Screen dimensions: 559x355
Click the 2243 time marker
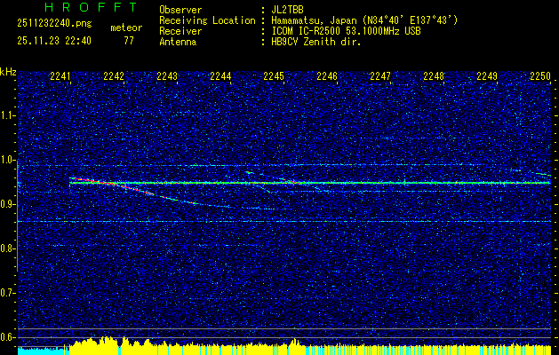click(167, 77)
